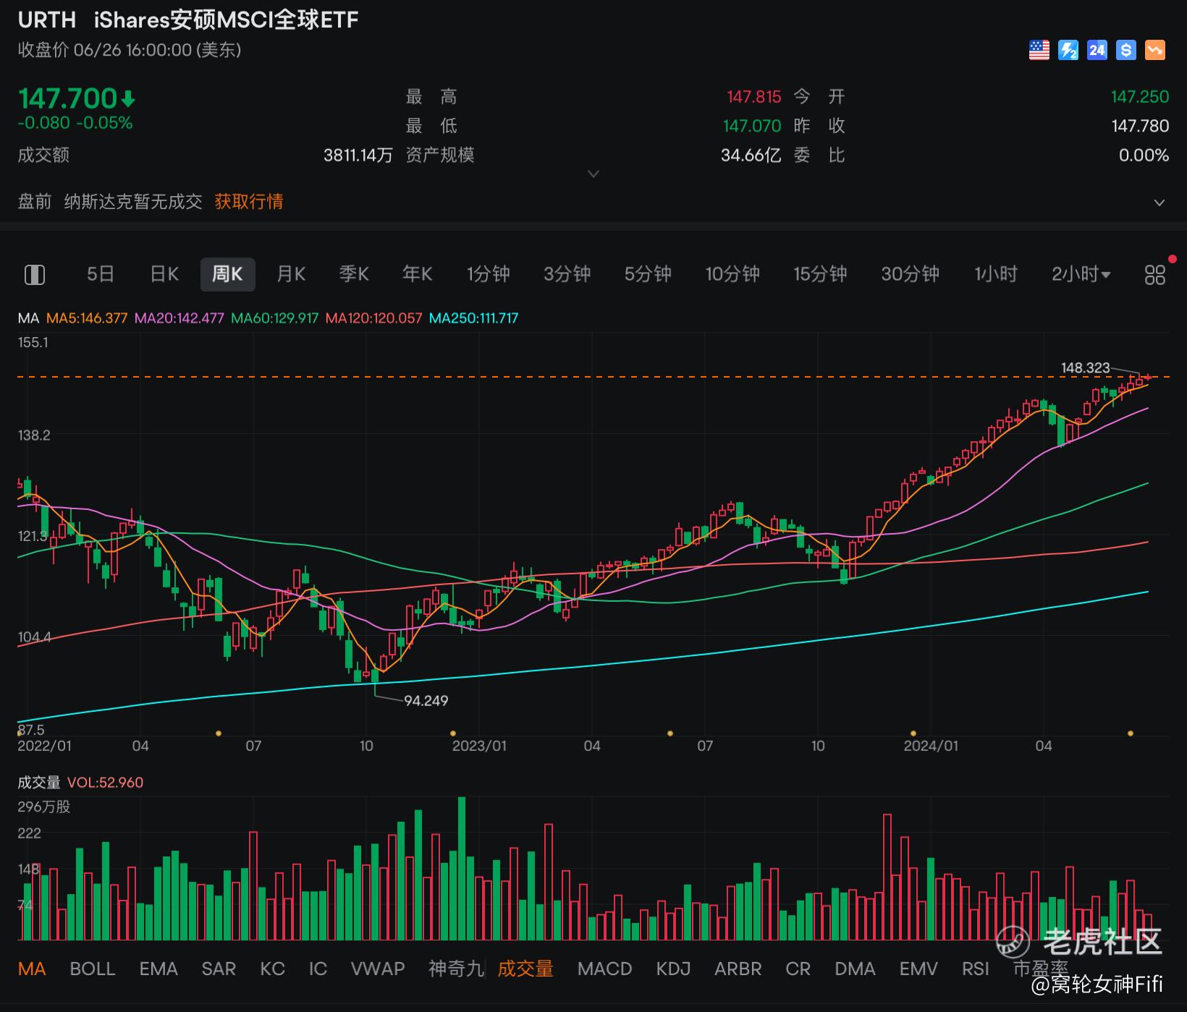Viewport: 1187px width, 1012px height.
Task: Open the 2小时 interval dropdown
Action: coord(1081,274)
